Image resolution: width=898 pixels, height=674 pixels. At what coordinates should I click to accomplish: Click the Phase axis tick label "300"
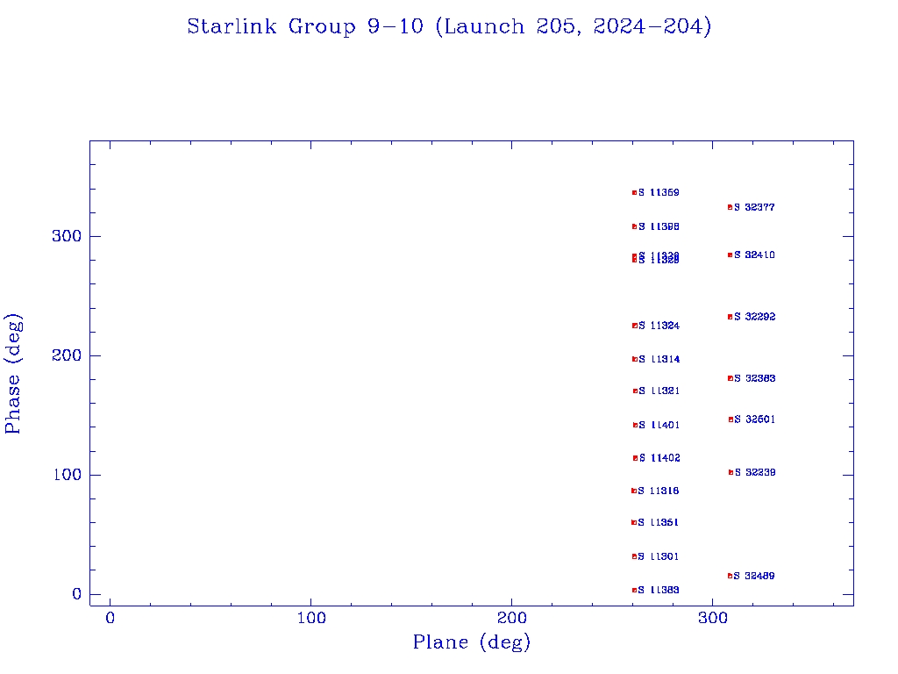tap(67, 236)
